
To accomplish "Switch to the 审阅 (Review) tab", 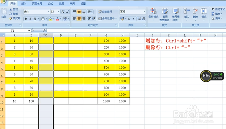I will (x=72, y=4).
